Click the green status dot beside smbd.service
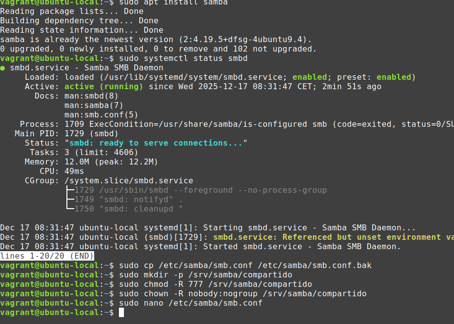Viewport: 454px width, 324px height. 3,68
